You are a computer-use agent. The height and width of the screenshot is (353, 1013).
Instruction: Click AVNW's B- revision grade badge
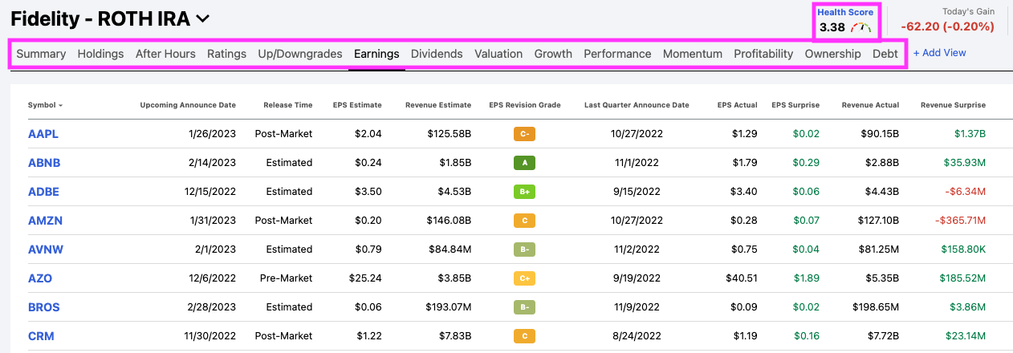click(524, 250)
